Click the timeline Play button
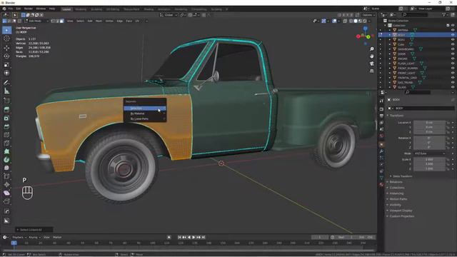 pos(194,238)
